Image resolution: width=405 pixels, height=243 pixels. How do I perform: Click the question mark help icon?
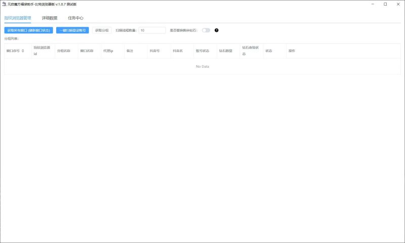217,30
